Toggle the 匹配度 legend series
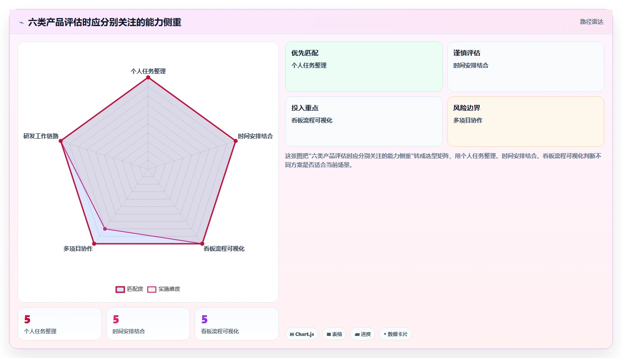 click(129, 289)
